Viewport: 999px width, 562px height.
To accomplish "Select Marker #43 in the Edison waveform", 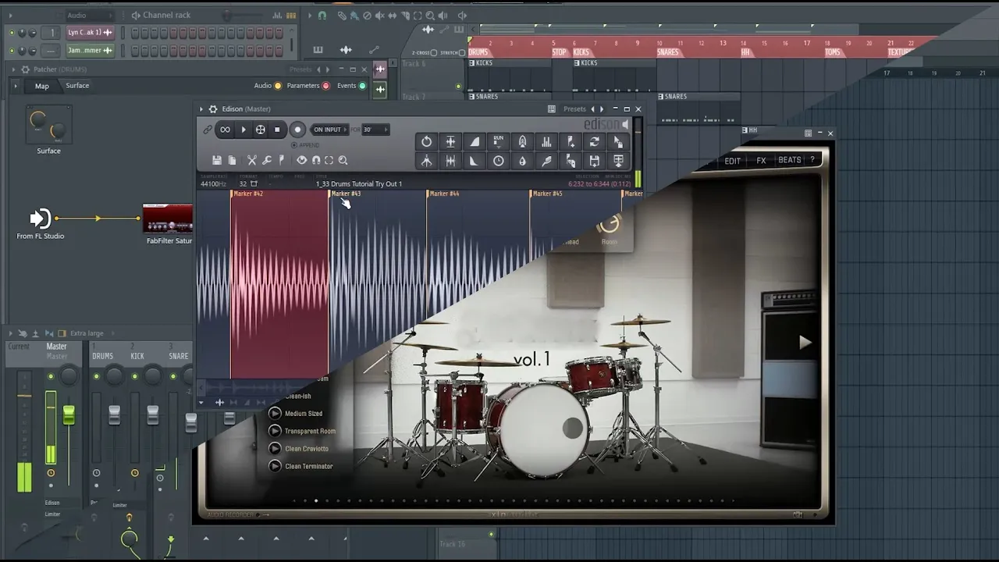I will coord(347,194).
